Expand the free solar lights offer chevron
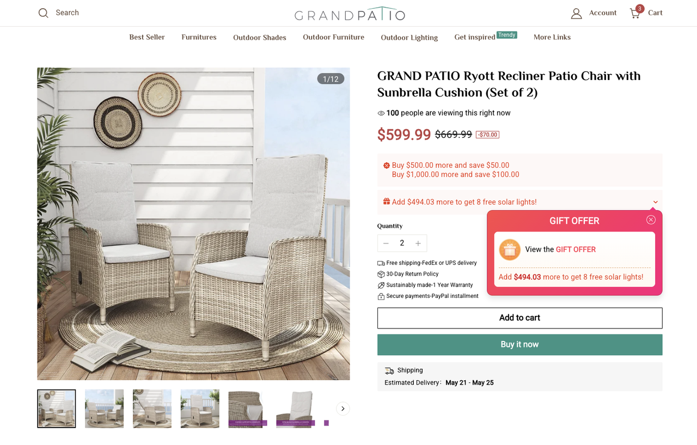Screen dimensions: 697x445 tap(655, 202)
